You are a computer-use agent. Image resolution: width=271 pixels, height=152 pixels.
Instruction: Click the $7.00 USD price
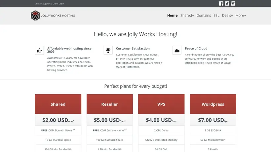coord(213,120)
